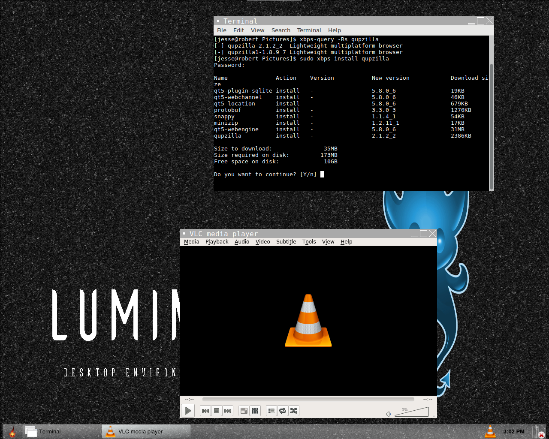
Task: Open VLC Subtitle menu
Action: (x=286, y=242)
